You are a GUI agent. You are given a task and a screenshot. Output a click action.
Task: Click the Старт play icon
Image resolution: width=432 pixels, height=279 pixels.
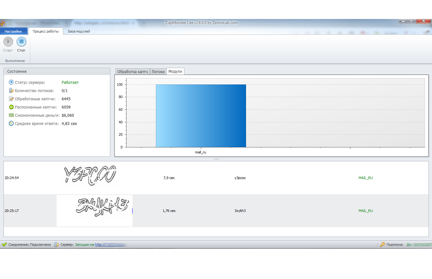pos(8,41)
